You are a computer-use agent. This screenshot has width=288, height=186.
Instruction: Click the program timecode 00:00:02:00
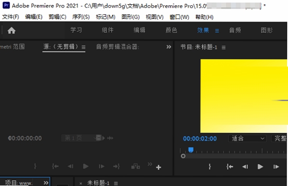[200, 139]
